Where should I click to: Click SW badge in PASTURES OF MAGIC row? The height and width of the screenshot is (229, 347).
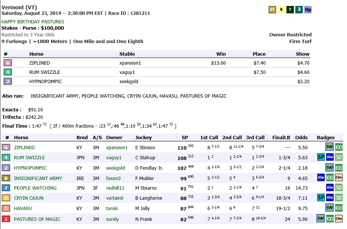click(321, 219)
